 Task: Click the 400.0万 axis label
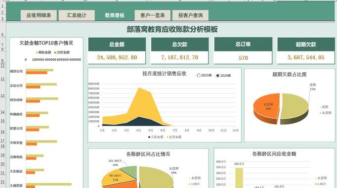(221, 162)
